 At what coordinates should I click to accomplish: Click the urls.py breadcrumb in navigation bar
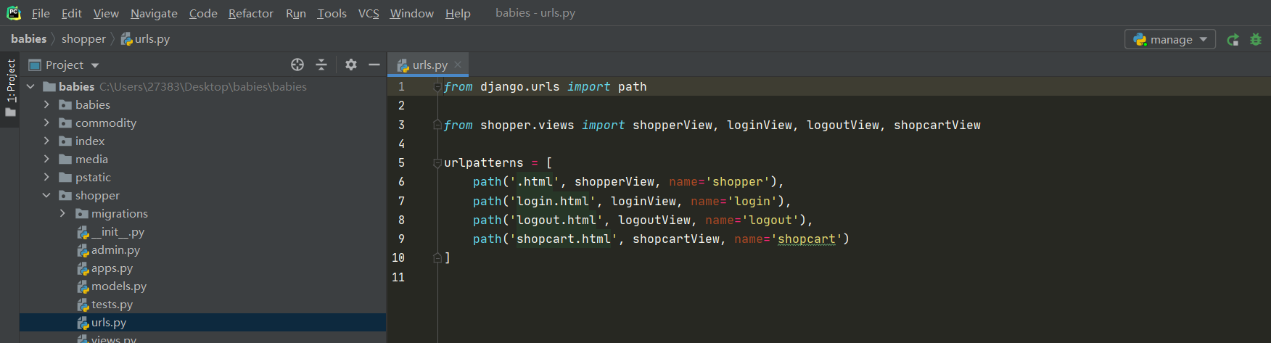[145, 39]
